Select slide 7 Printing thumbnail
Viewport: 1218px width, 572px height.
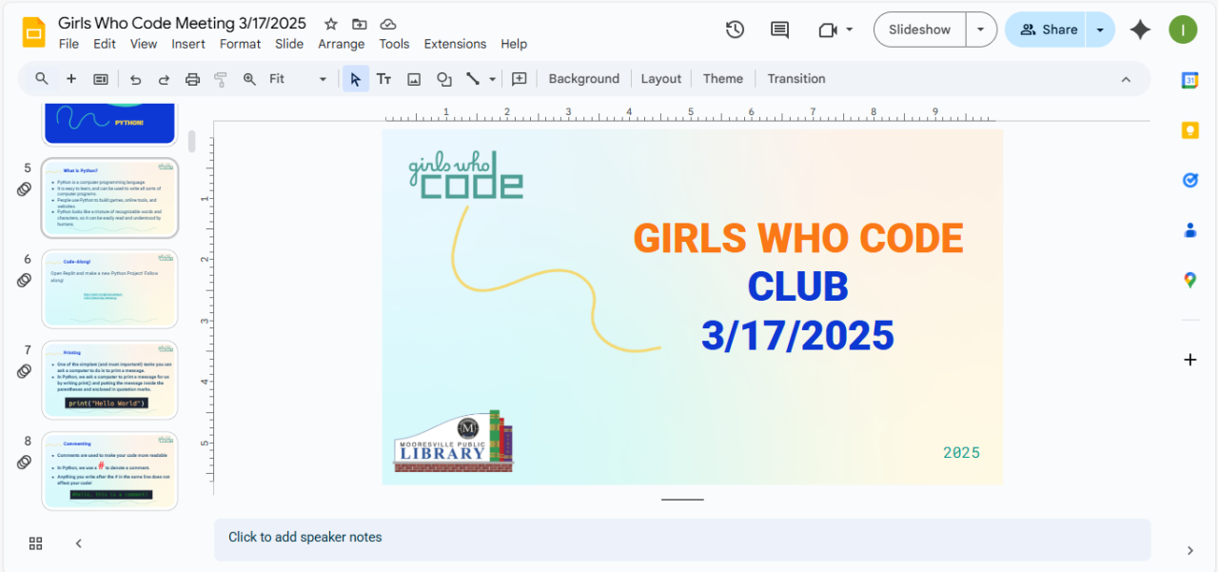[x=109, y=380]
